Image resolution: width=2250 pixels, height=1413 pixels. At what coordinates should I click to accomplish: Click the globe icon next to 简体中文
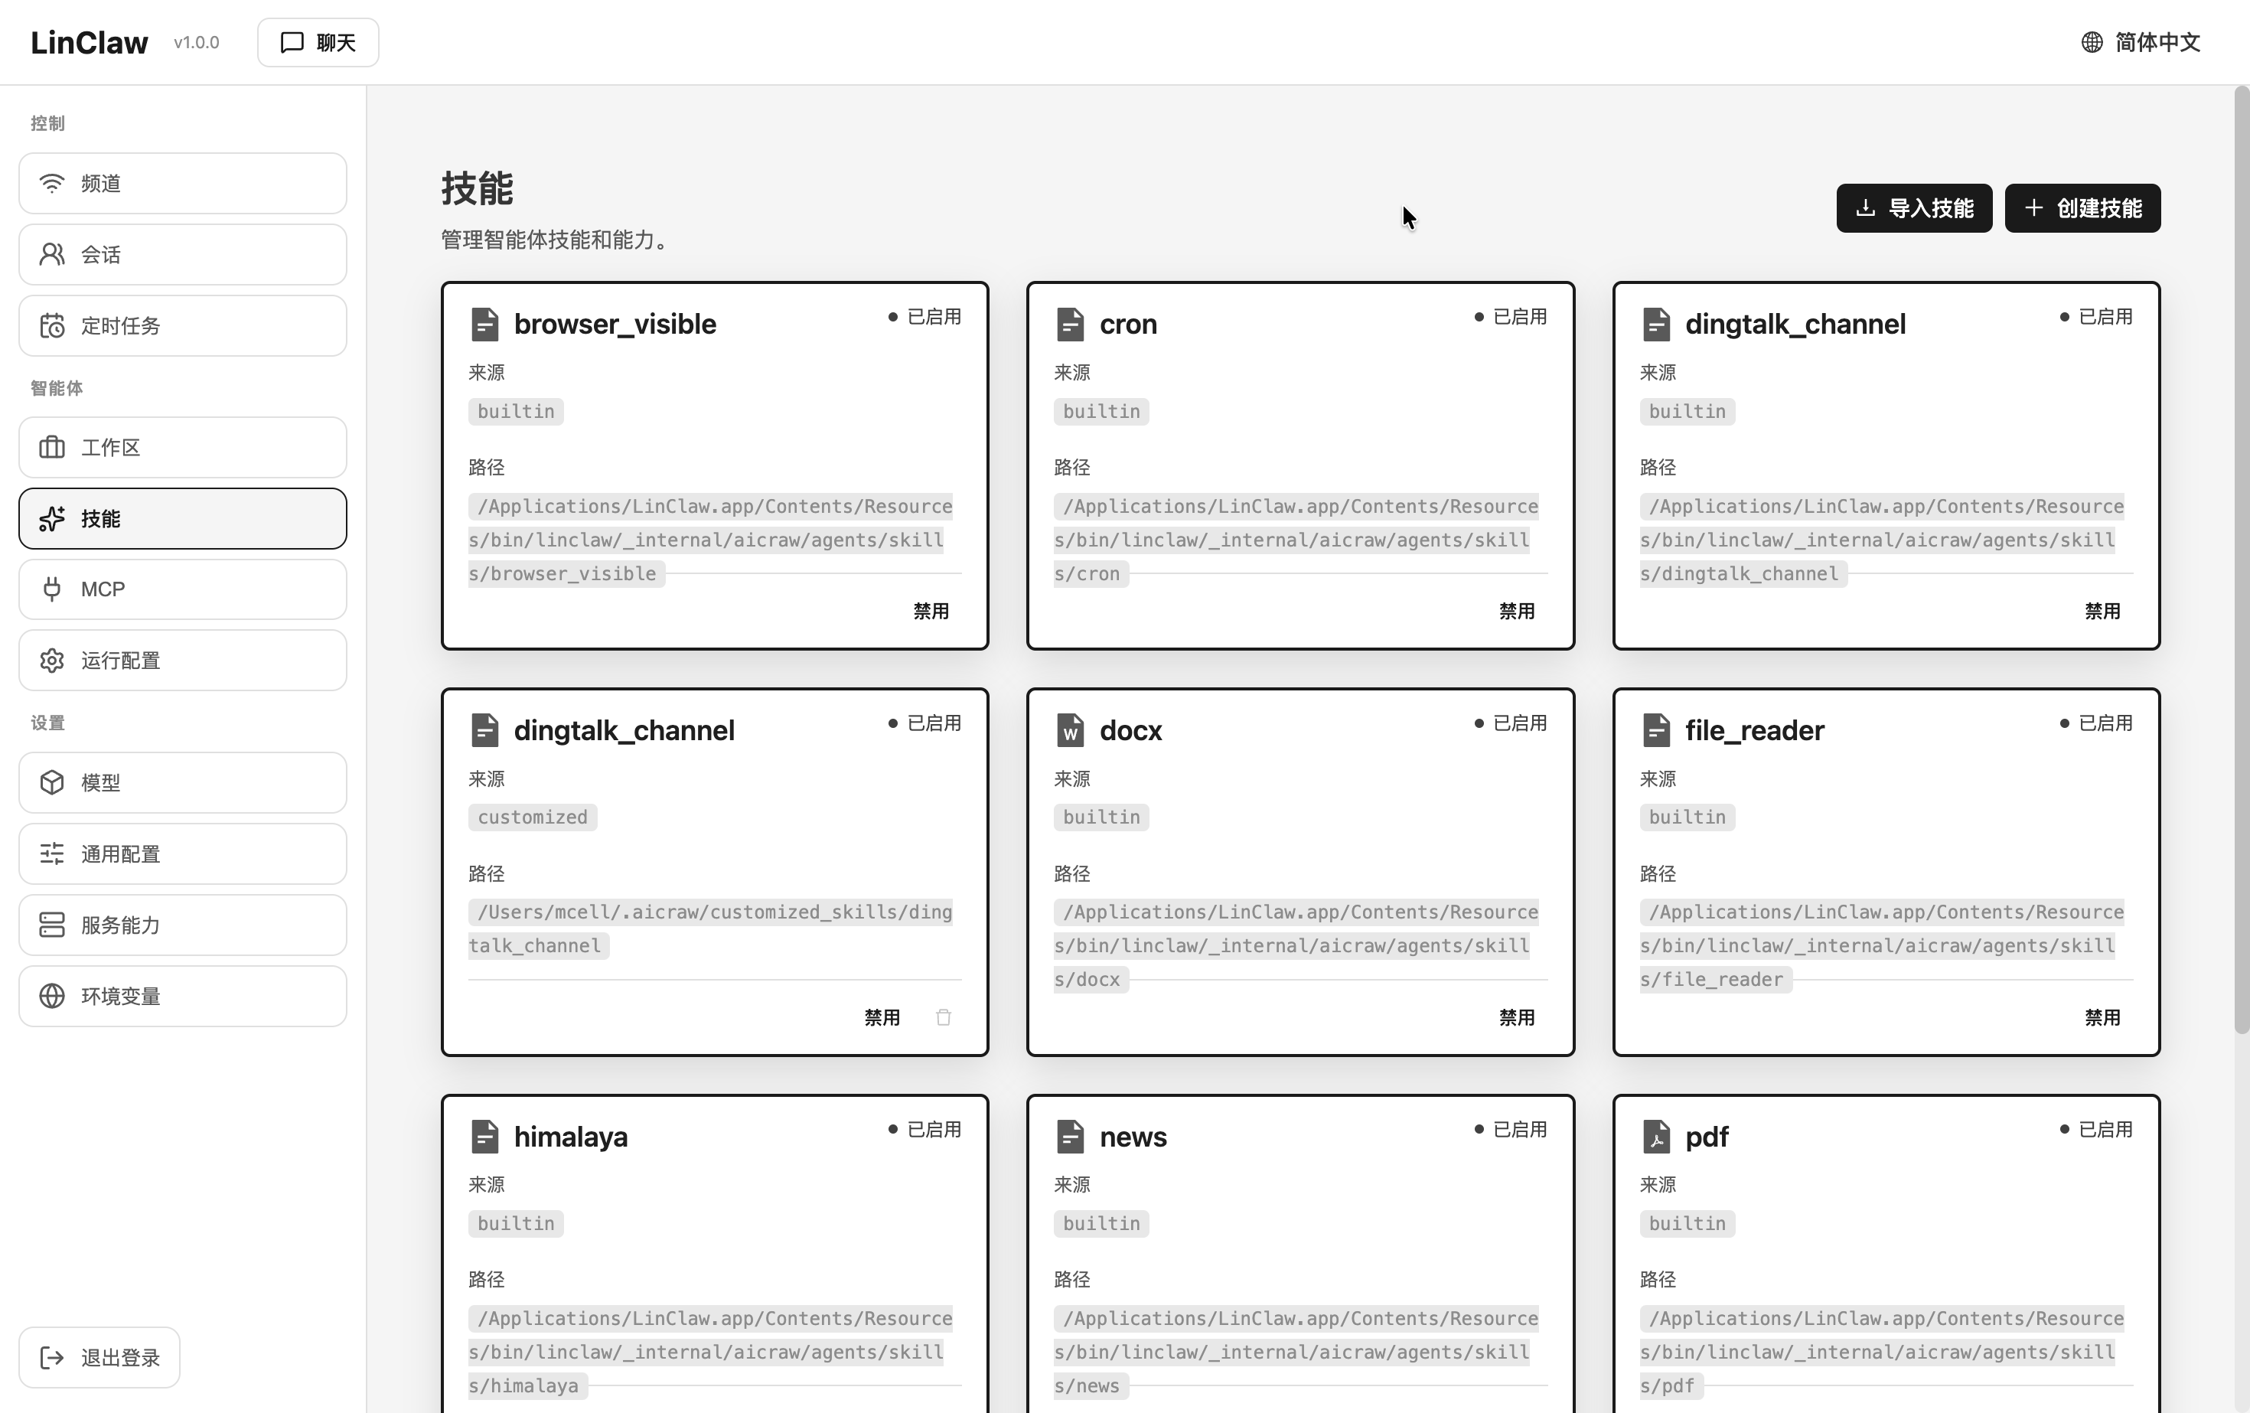point(2091,42)
